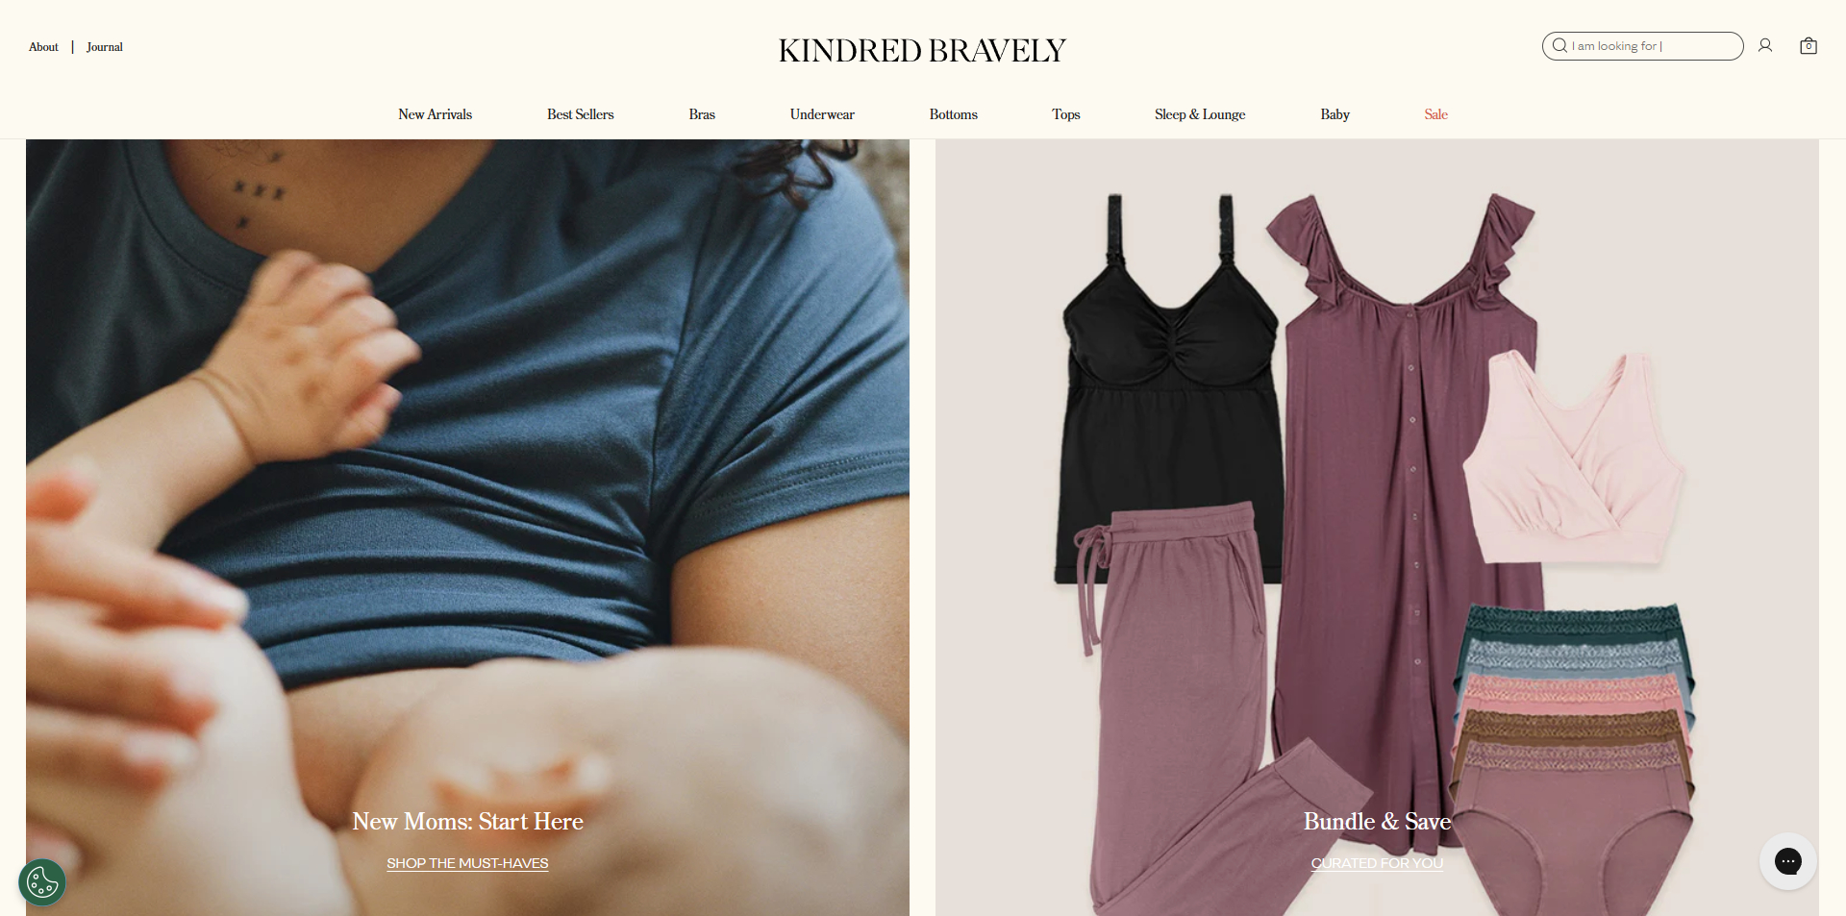Open Sleep & Lounge category
Screen dimensions: 1846x916
point(1200,114)
